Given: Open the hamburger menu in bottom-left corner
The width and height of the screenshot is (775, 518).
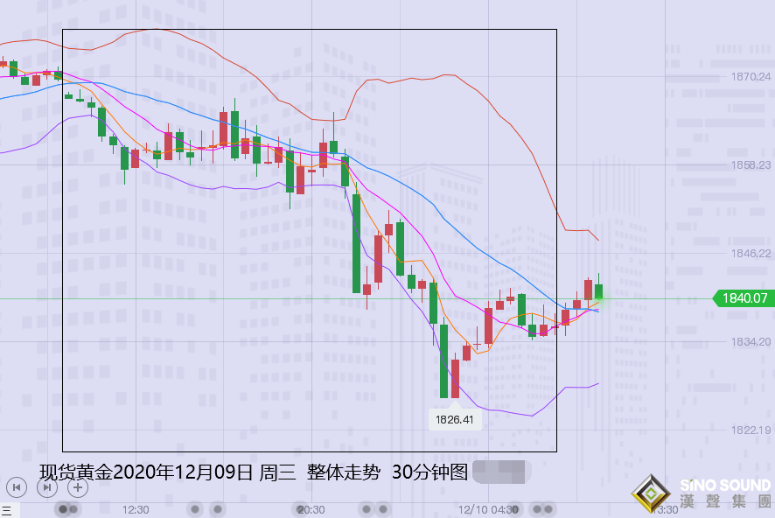Looking at the screenshot, I should coord(7,509).
